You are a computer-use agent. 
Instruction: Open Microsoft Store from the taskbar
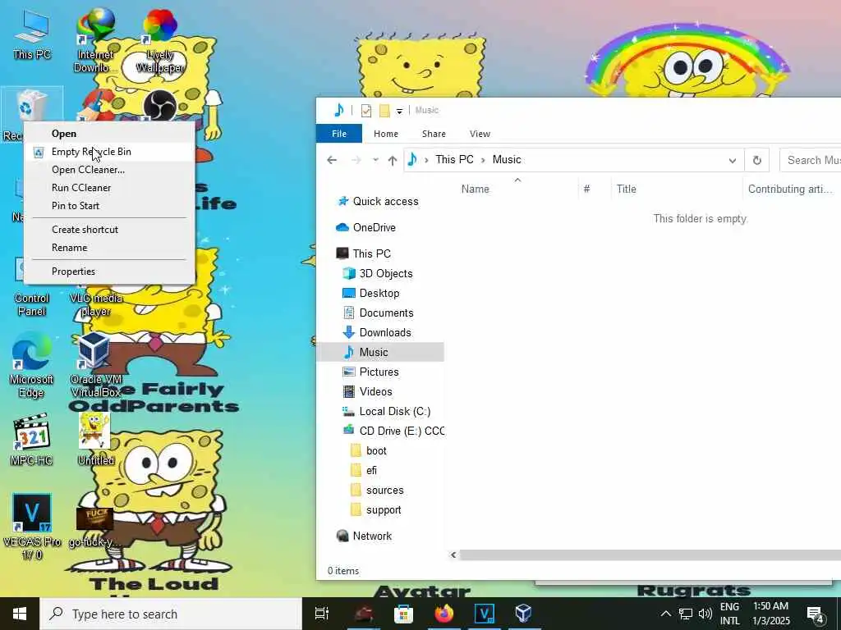pos(403,614)
